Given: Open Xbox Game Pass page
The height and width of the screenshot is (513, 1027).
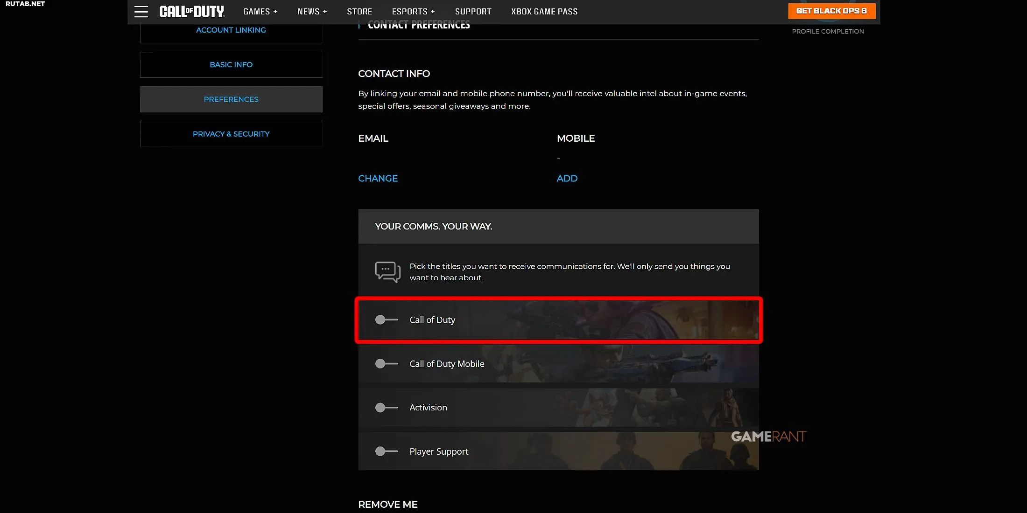Looking at the screenshot, I should [x=544, y=12].
